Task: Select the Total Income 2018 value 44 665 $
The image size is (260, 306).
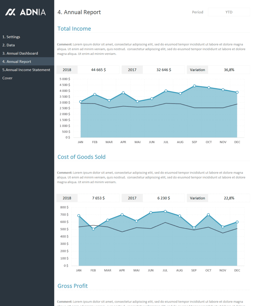Action: coord(98,70)
